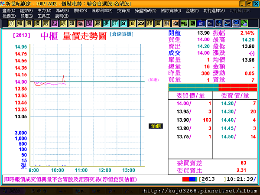The width and height of the screenshot is (260, 195).
Task: Click the green key lock icon
Action: point(244,23)
